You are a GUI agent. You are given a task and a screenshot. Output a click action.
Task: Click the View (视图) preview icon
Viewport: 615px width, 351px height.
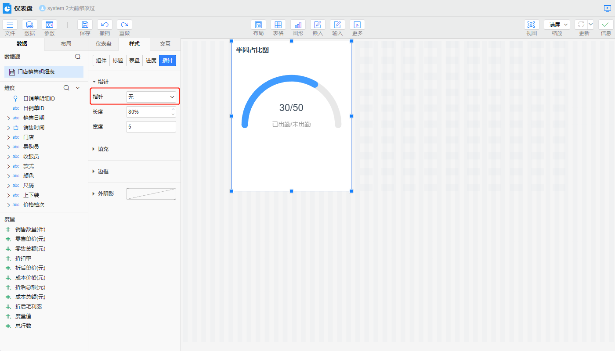pyautogui.click(x=532, y=25)
